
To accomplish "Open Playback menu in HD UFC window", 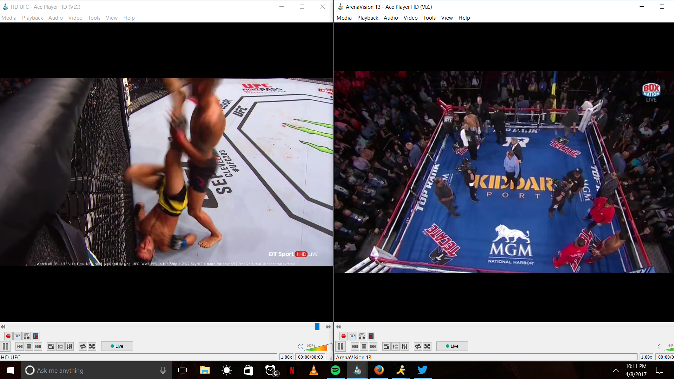I will coord(33,18).
